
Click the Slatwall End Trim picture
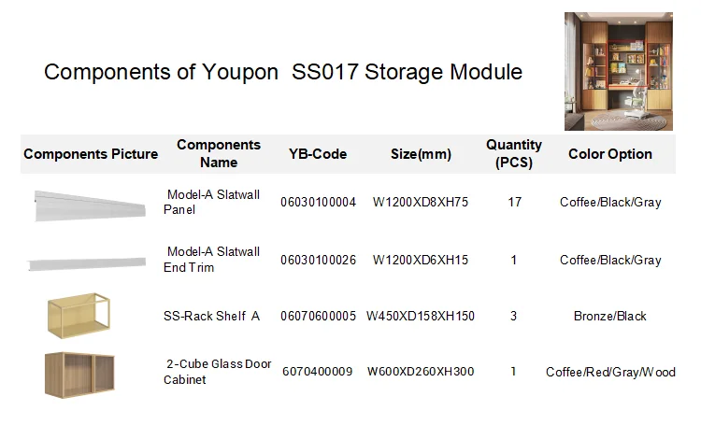click(x=87, y=263)
